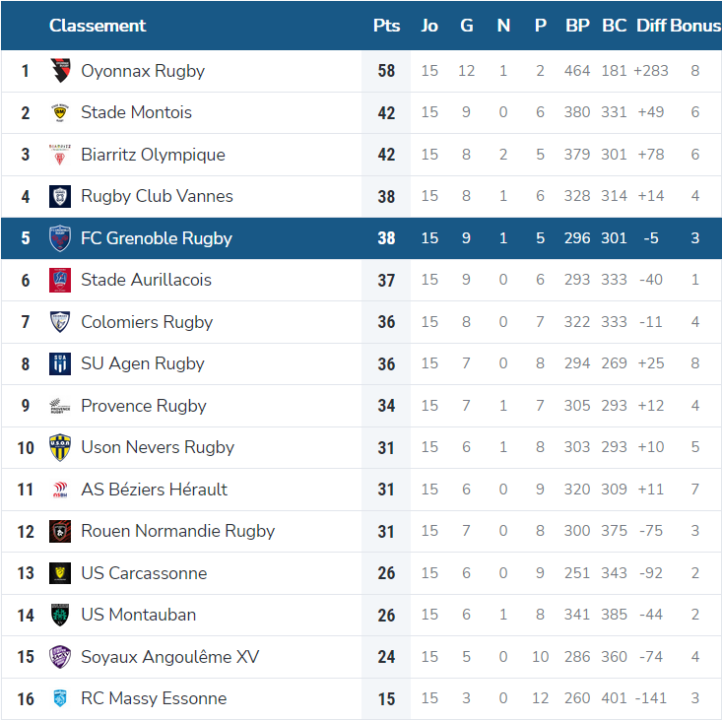722x720 pixels.
Task: Click the SU Agen Rugby logo
Action: point(60,363)
